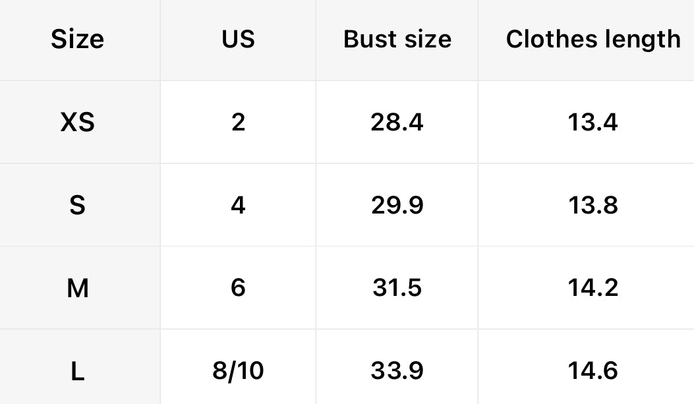
Task: Click US size 2 cell
Action: (238, 123)
